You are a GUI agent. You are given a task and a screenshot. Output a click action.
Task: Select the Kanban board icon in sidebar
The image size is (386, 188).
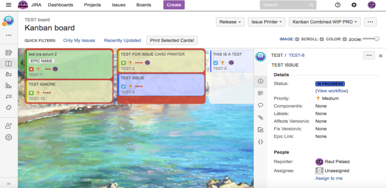tap(9, 64)
